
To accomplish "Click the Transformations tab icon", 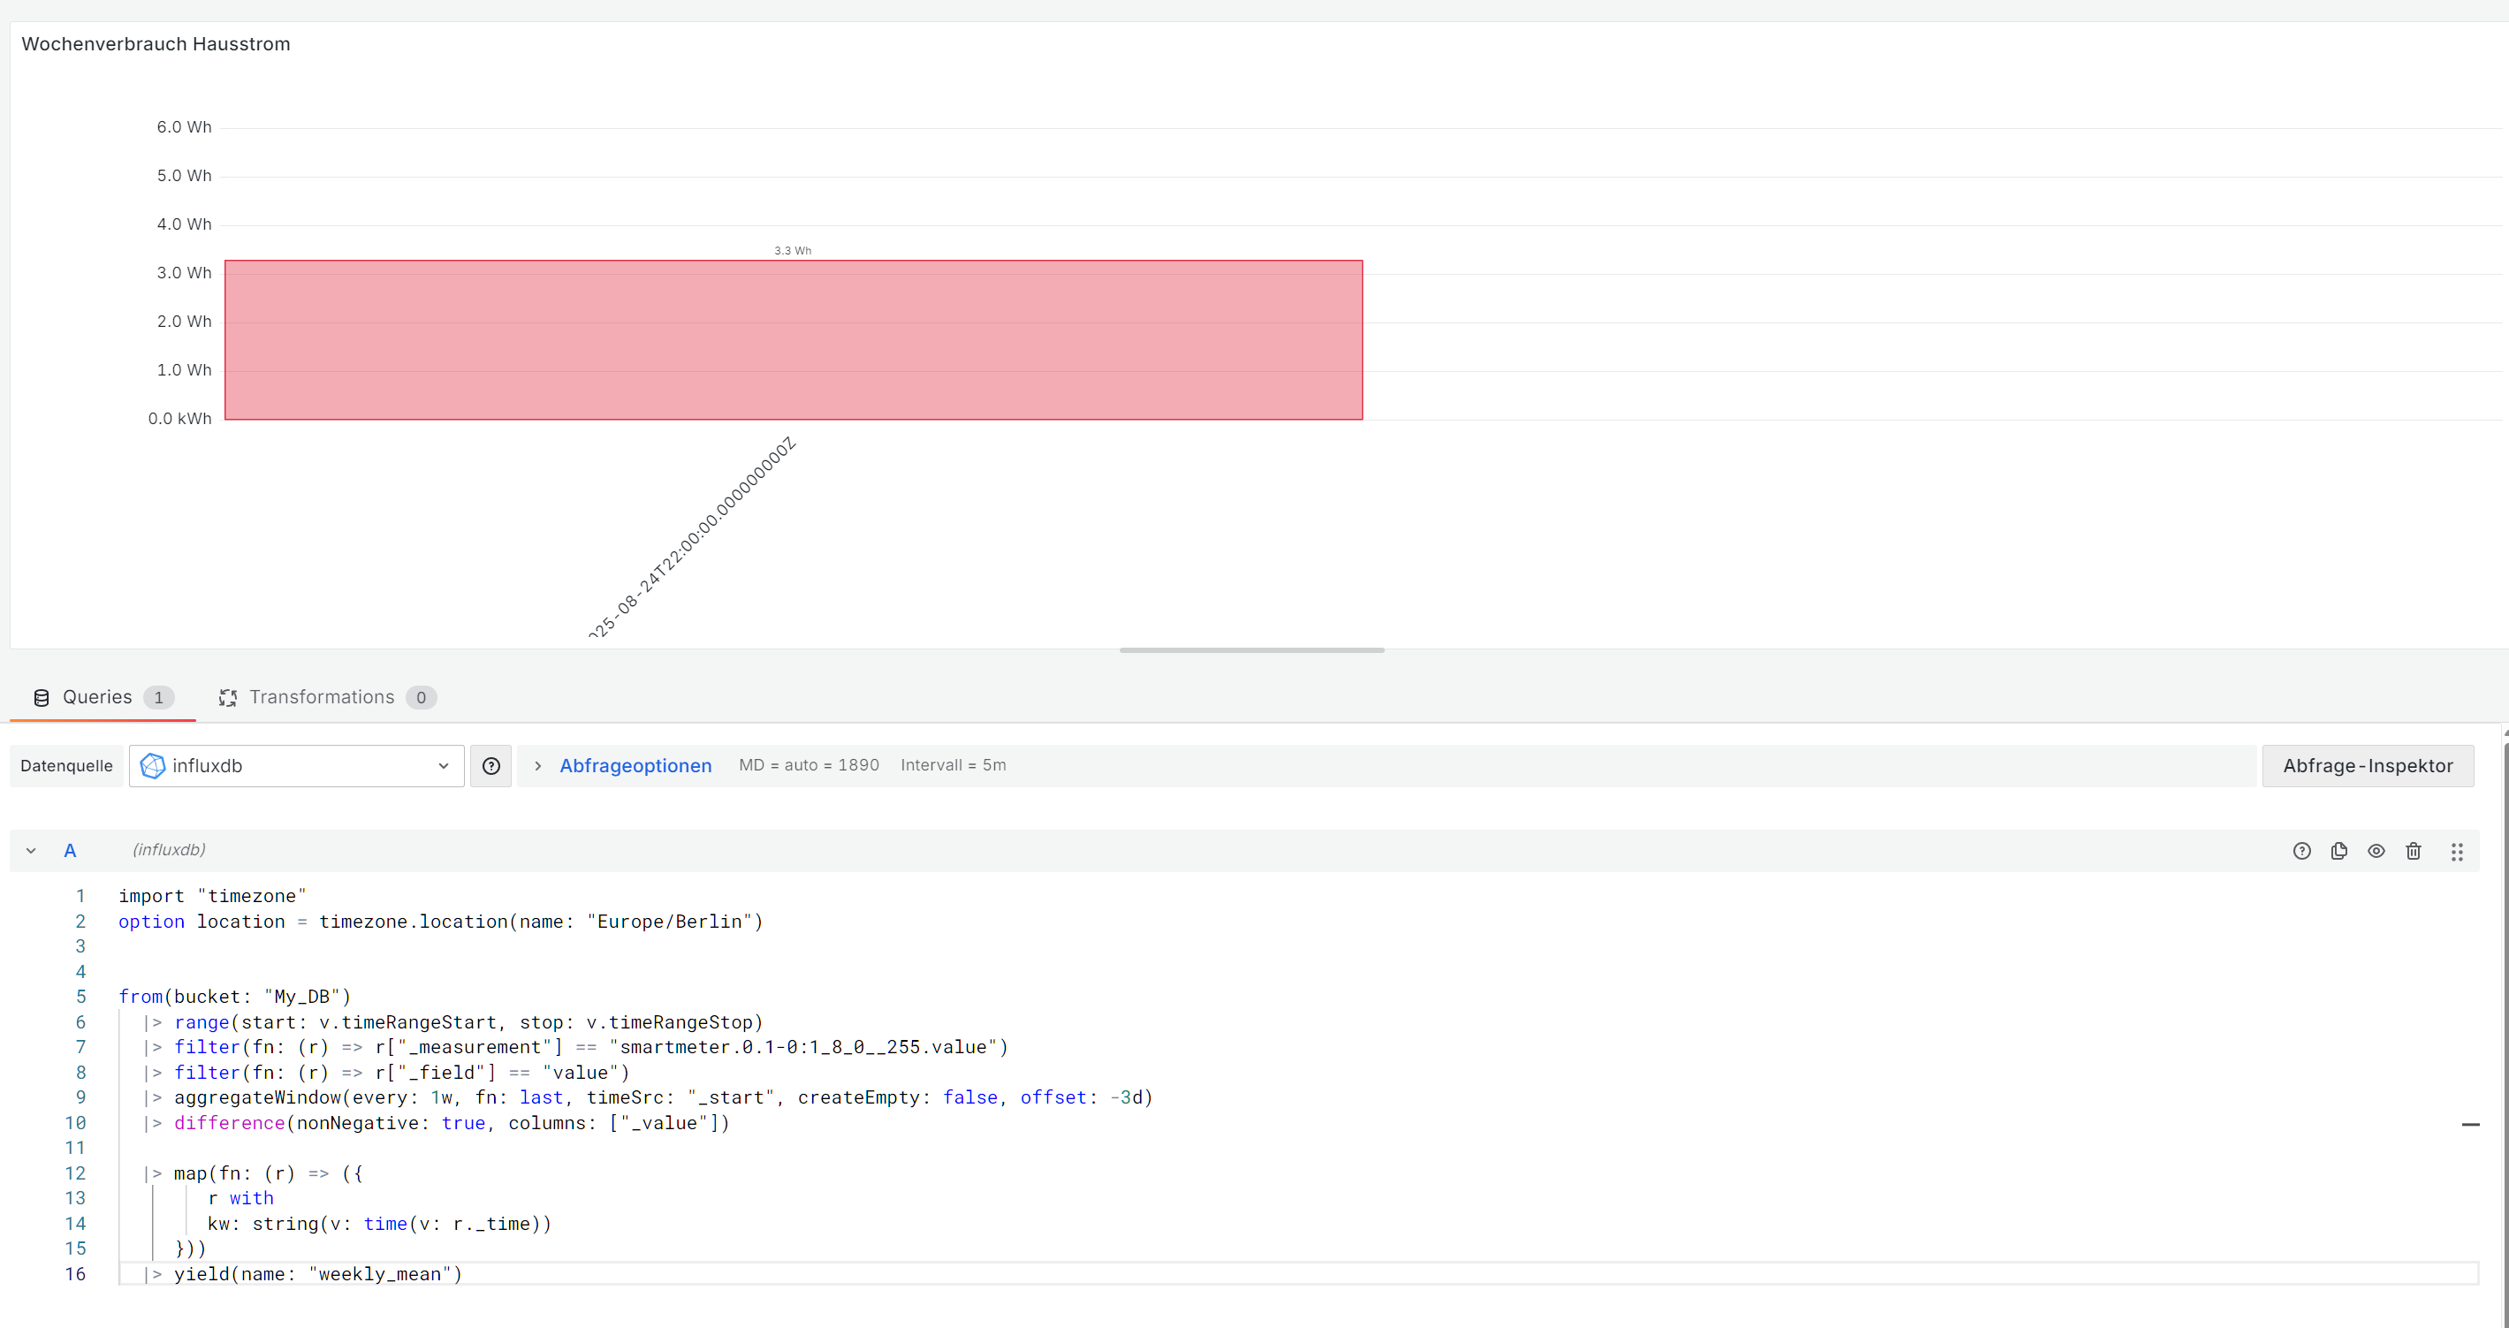I will [228, 697].
